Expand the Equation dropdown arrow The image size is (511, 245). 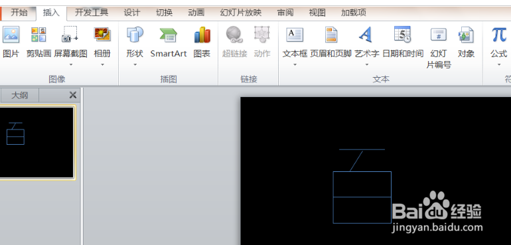click(x=499, y=64)
